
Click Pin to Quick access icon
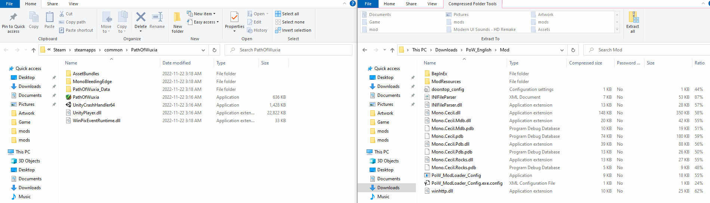(x=13, y=18)
